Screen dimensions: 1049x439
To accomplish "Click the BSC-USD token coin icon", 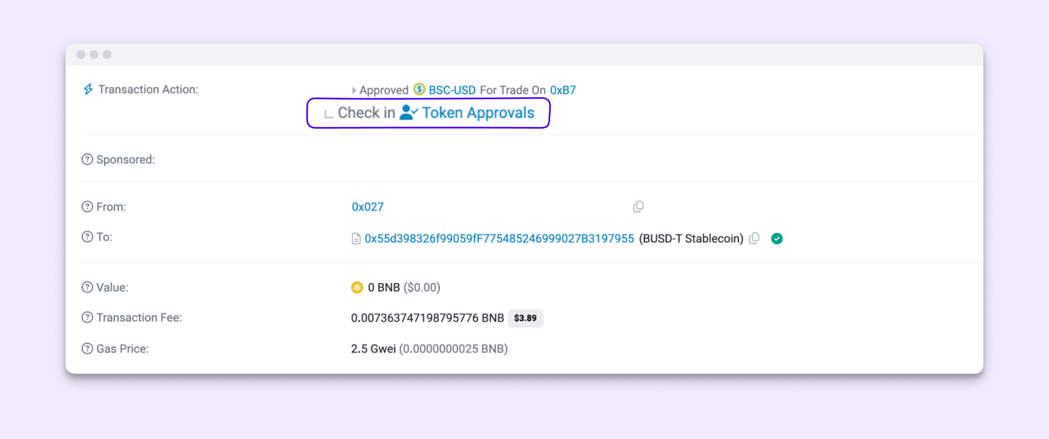I will click(419, 89).
